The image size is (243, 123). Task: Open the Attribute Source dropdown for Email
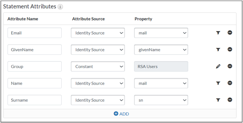tap(98, 33)
